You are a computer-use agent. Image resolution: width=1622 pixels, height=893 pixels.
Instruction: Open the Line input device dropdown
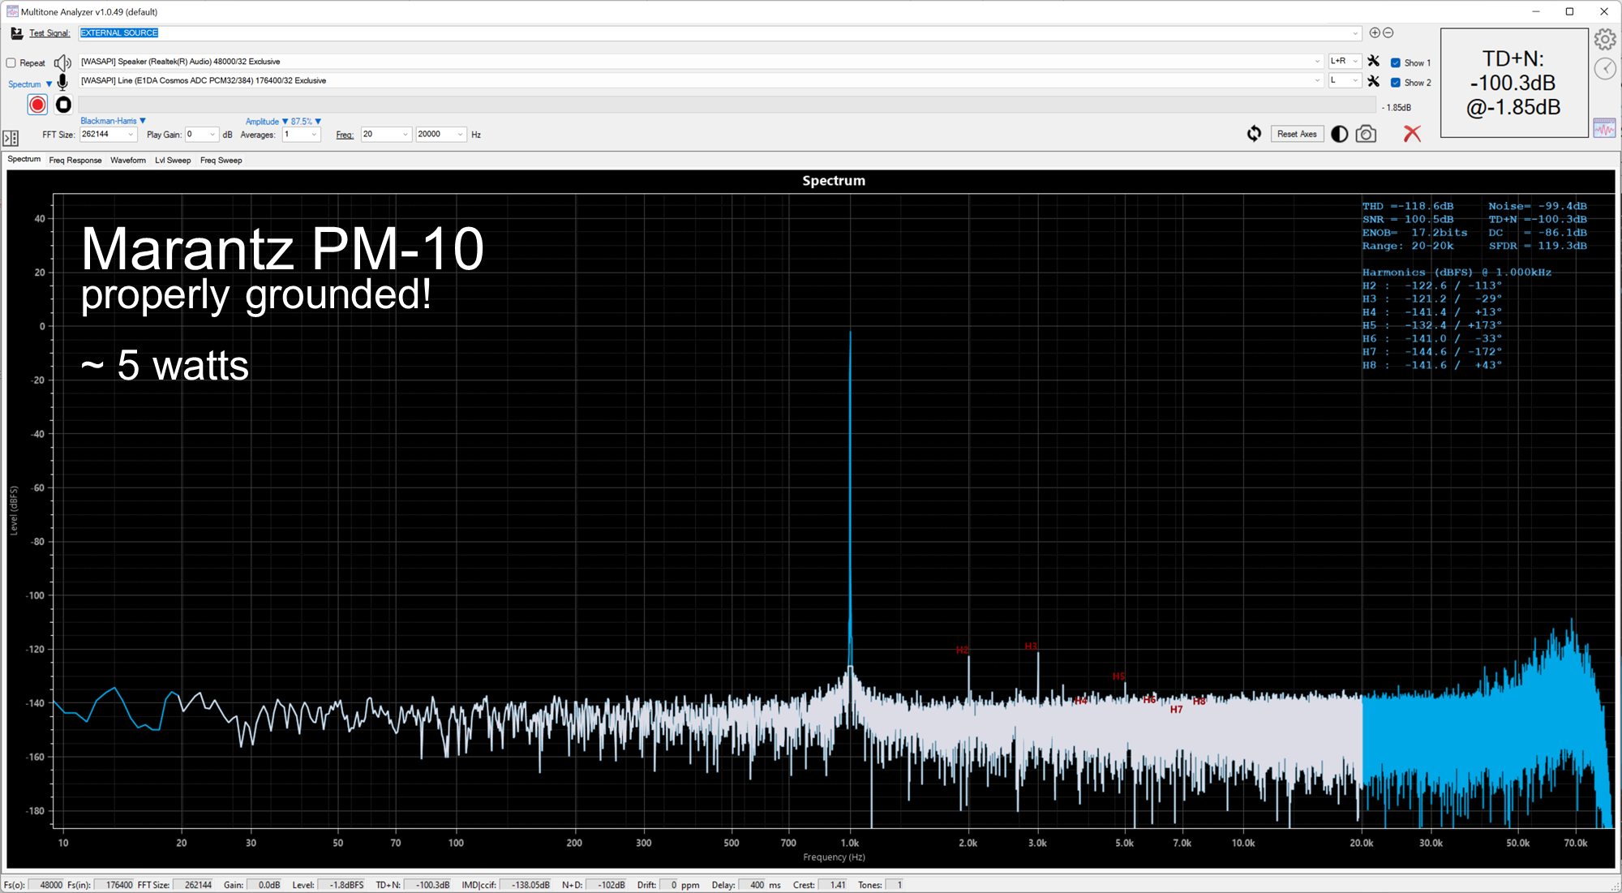point(1316,80)
